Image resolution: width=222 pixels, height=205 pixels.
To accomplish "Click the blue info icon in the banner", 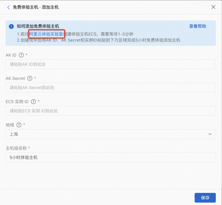I will pos(11,26).
